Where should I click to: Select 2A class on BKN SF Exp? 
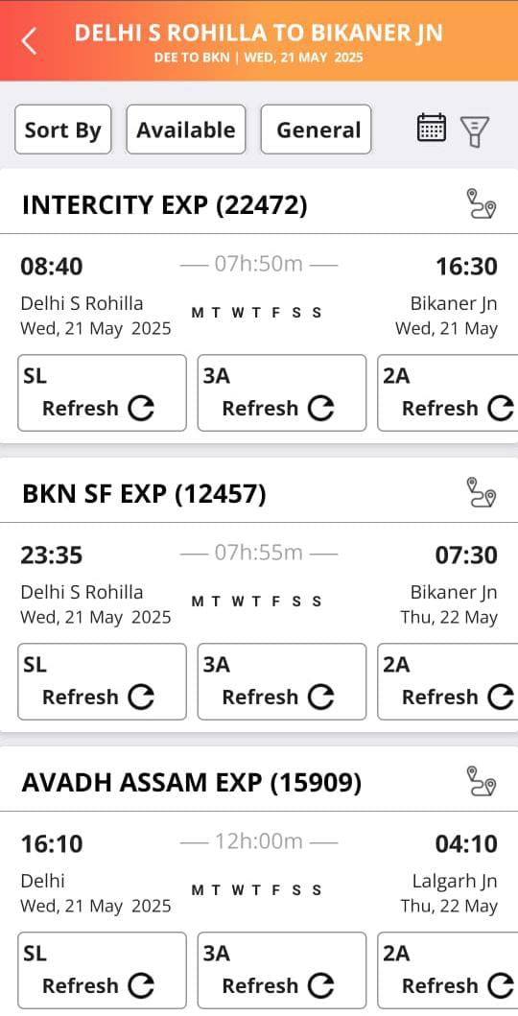[448, 682]
